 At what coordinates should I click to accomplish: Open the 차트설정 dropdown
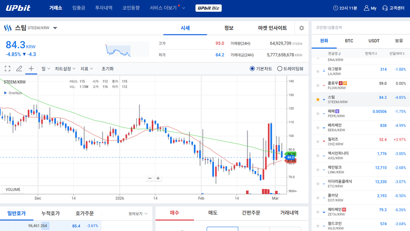point(65,69)
